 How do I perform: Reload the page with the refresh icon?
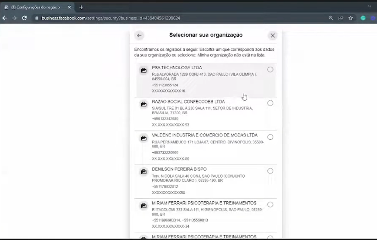pos(24,18)
